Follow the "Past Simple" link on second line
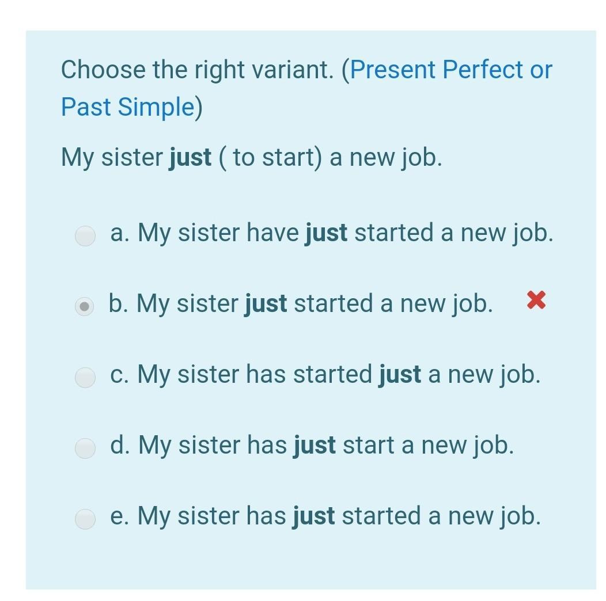Image resolution: width=606 pixels, height=601 pixels. [127, 108]
